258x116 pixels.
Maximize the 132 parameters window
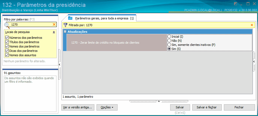(x=248, y=4)
